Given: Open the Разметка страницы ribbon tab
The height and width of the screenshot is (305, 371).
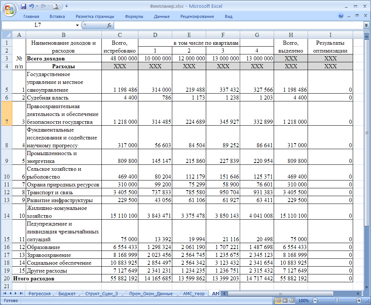Looking at the screenshot, I should 95,16.
